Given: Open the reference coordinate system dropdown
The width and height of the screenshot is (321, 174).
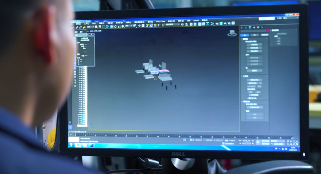Looking at the screenshot, I should tap(129, 26).
